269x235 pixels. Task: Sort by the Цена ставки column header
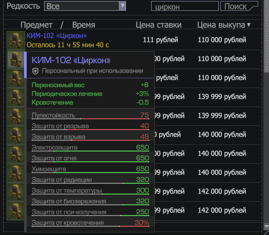click(x=158, y=25)
